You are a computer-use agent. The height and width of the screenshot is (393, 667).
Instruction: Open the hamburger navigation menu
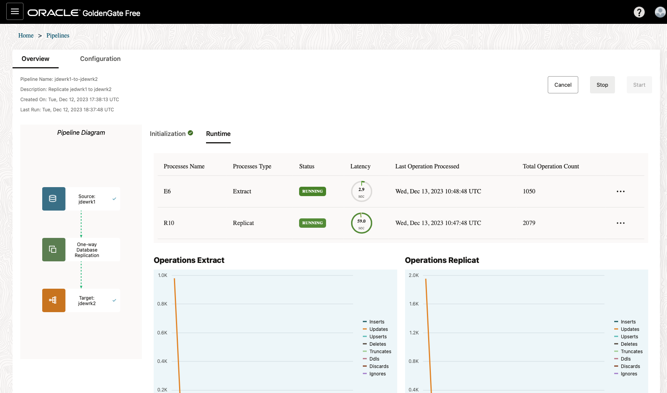point(15,11)
